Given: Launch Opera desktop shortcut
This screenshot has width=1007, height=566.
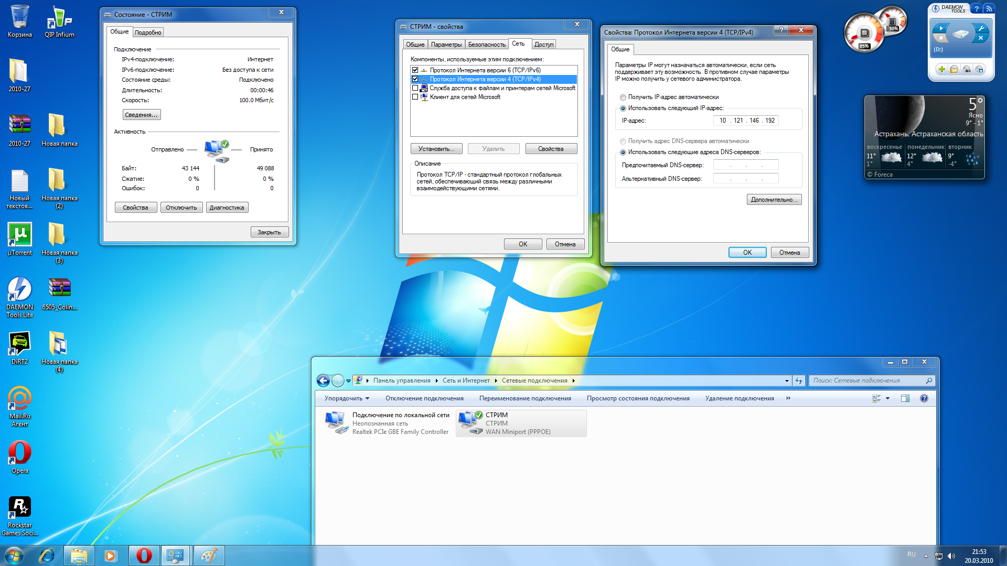Looking at the screenshot, I should [19, 457].
